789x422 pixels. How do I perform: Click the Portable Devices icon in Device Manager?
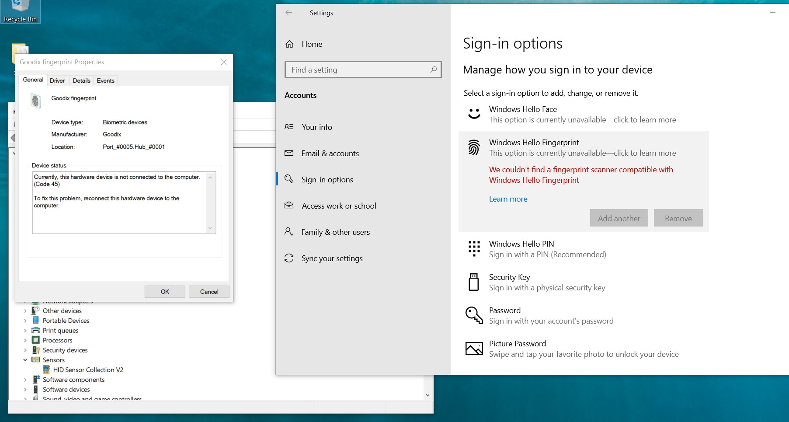[x=36, y=321]
